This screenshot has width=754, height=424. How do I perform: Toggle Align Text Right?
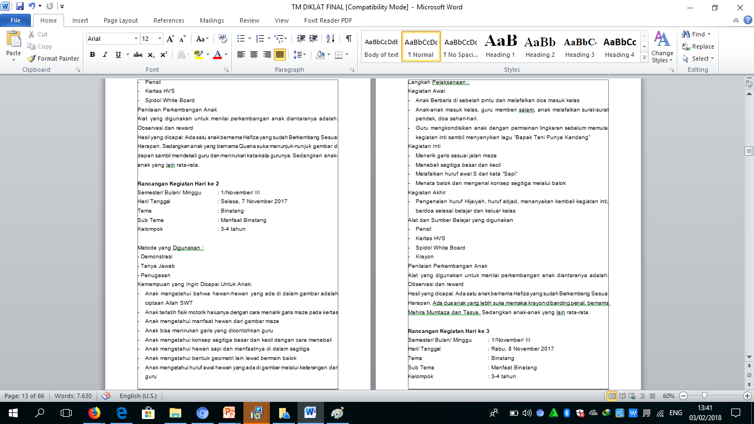267,55
